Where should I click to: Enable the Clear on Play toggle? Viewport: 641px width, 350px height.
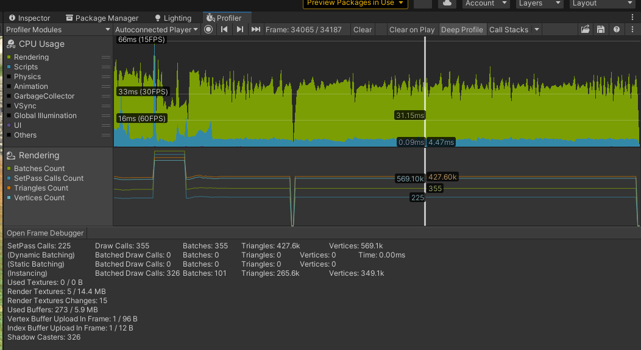[412, 29]
